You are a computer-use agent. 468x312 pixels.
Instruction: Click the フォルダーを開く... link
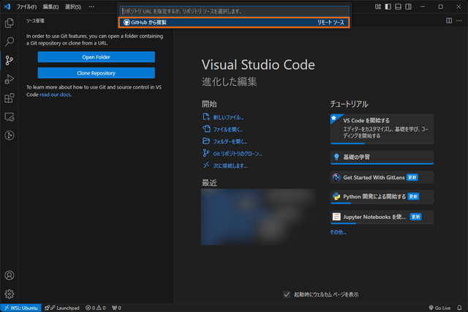pos(230,141)
